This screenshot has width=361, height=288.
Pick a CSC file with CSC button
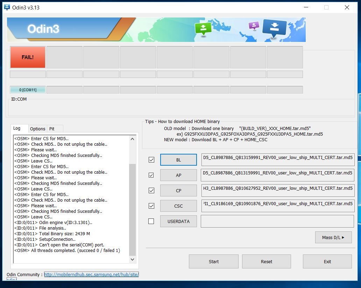pos(178,206)
